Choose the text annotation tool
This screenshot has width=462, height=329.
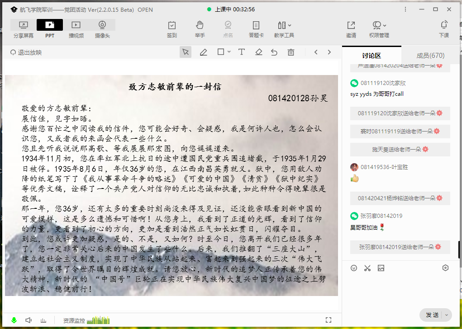click(242, 52)
